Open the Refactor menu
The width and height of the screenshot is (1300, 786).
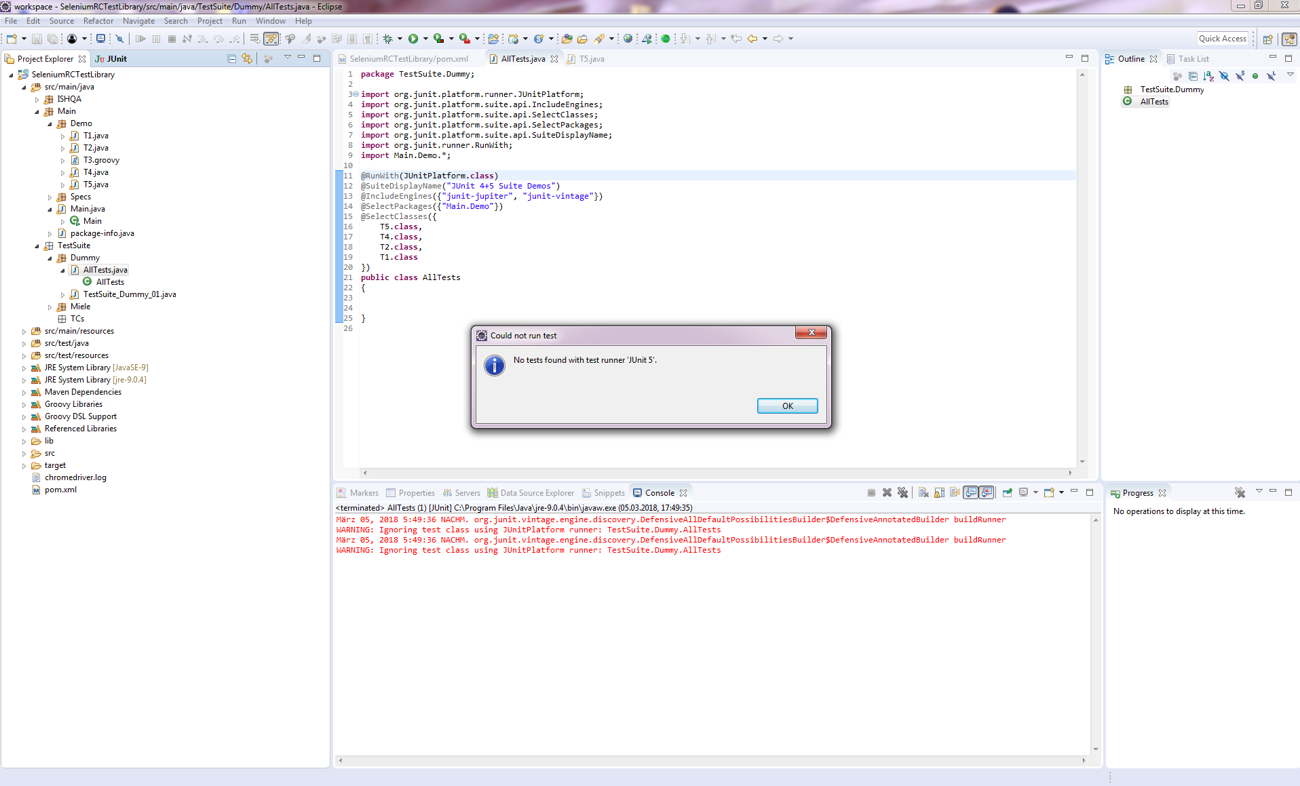coord(98,21)
